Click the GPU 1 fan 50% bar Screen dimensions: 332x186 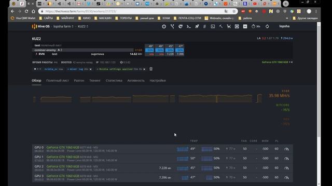[x=207, y=159]
